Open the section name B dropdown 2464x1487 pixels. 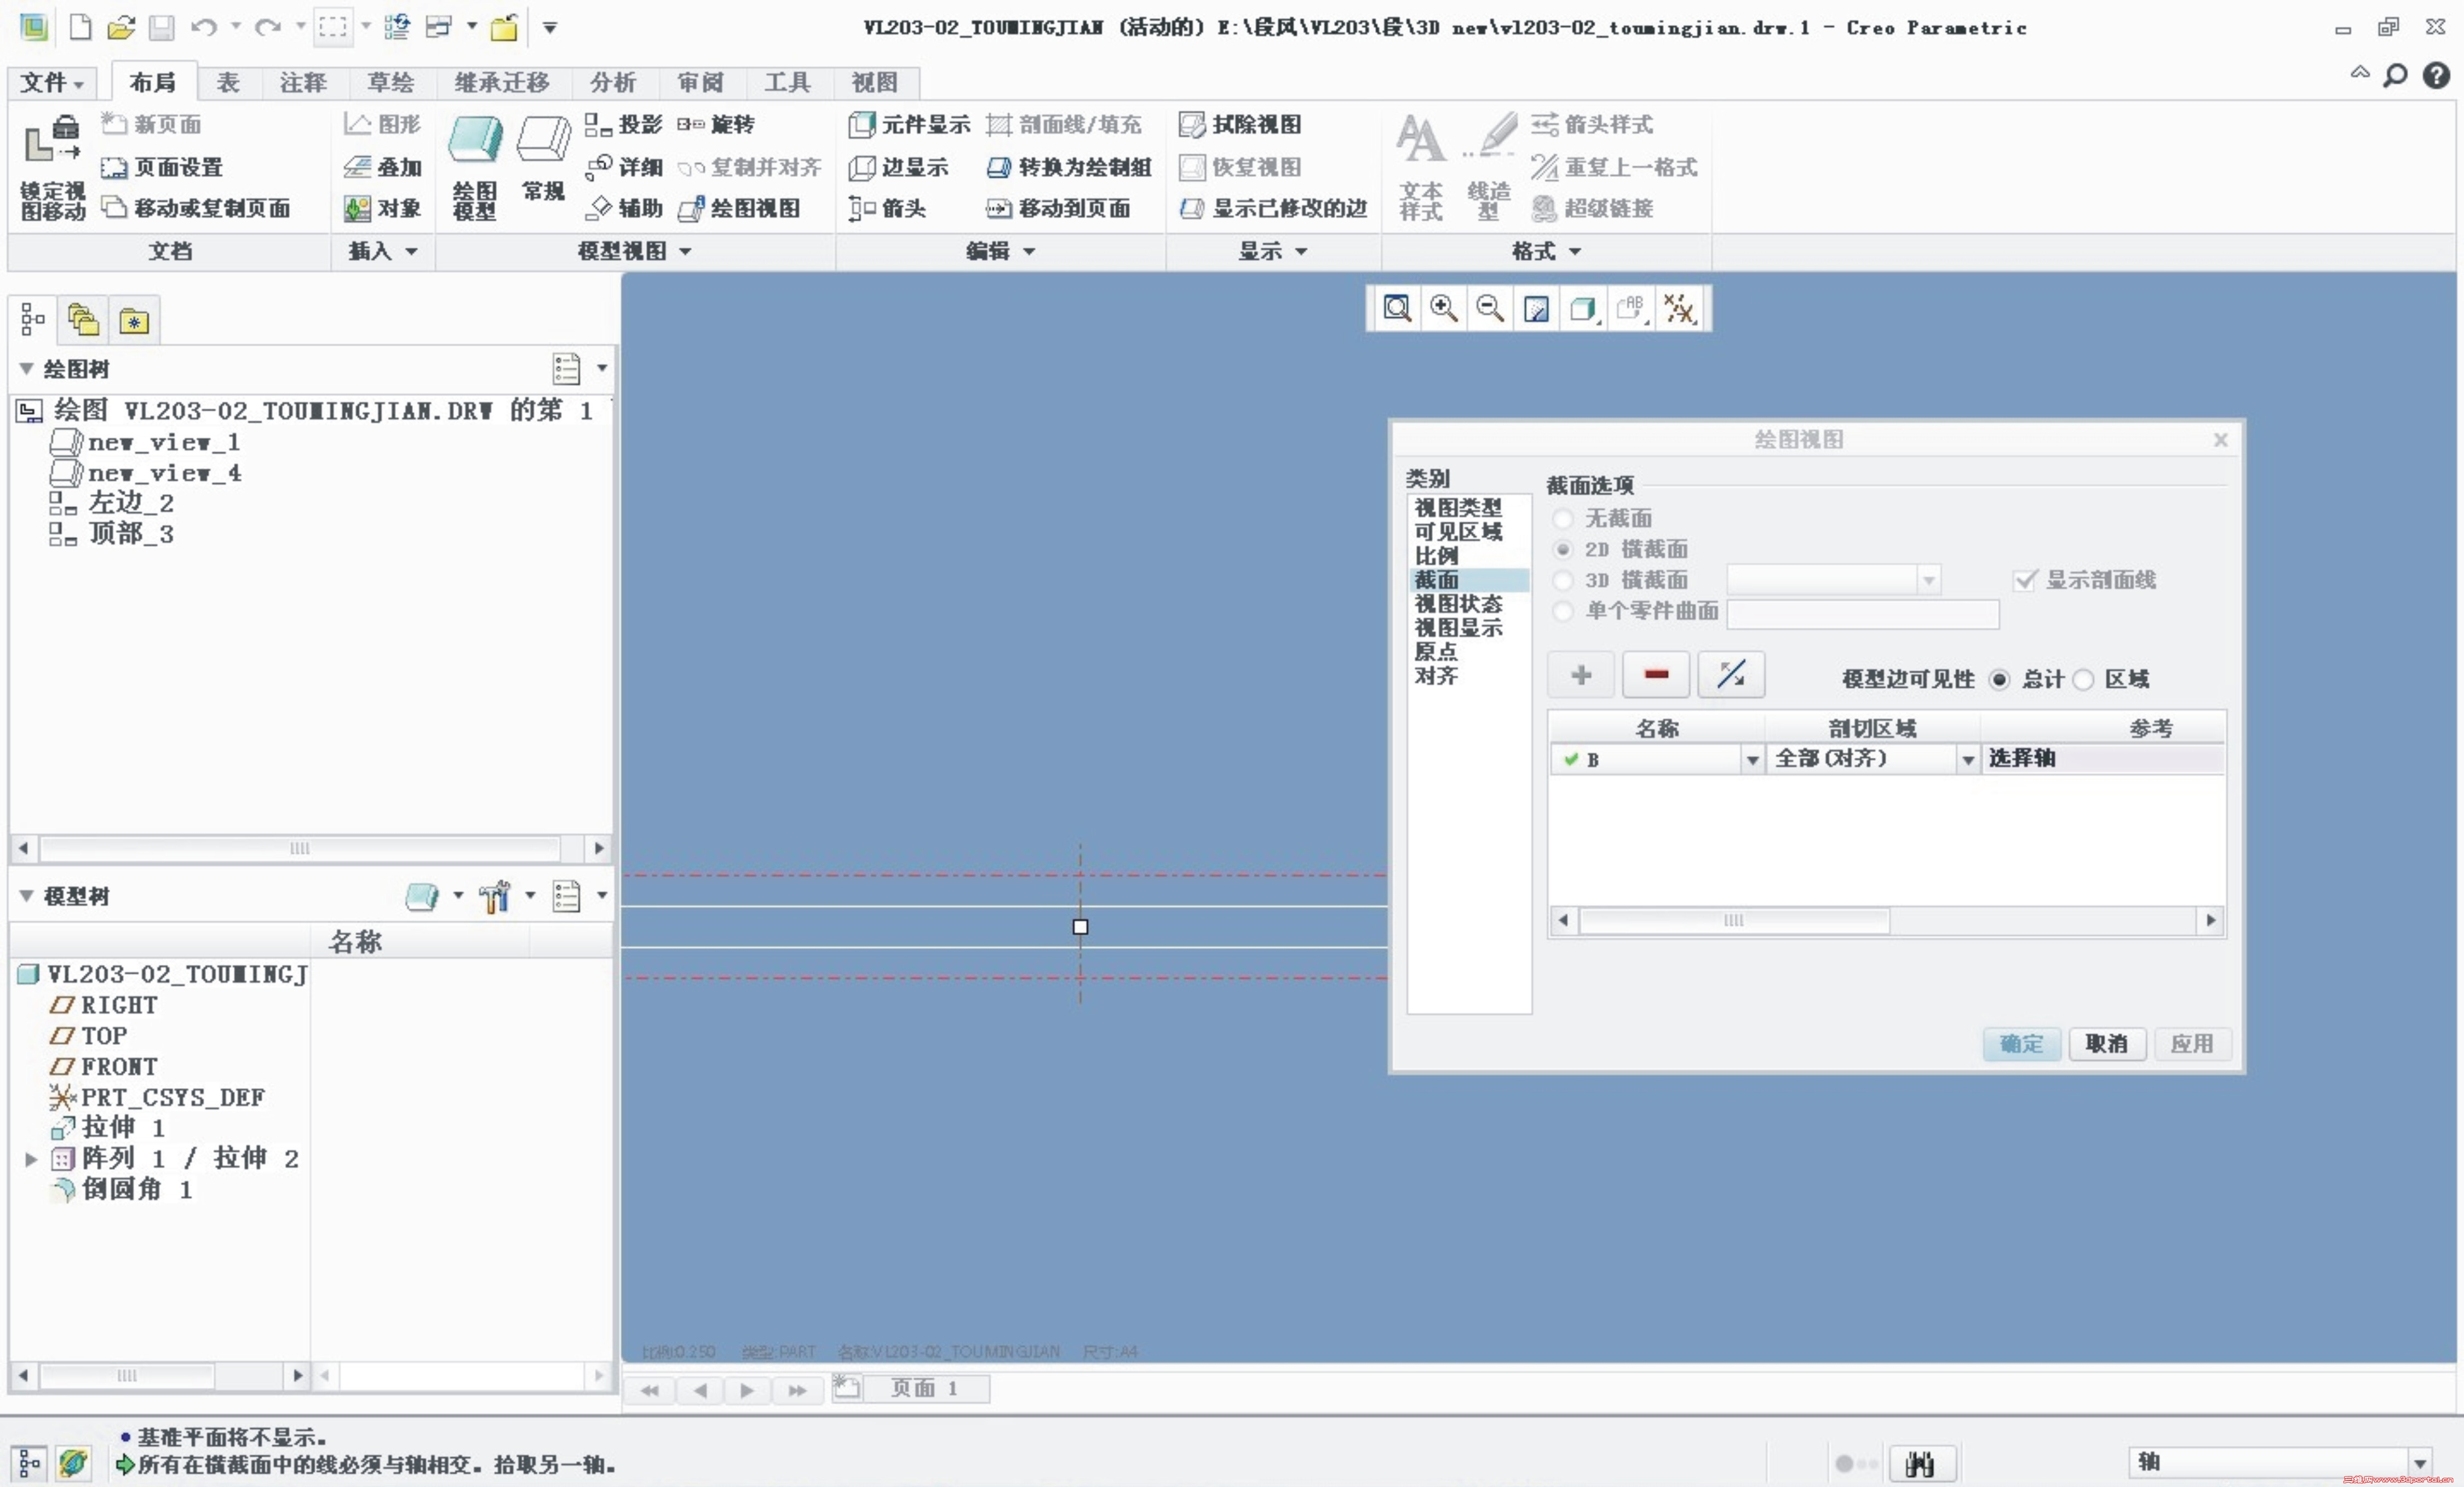[x=1752, y=760]
